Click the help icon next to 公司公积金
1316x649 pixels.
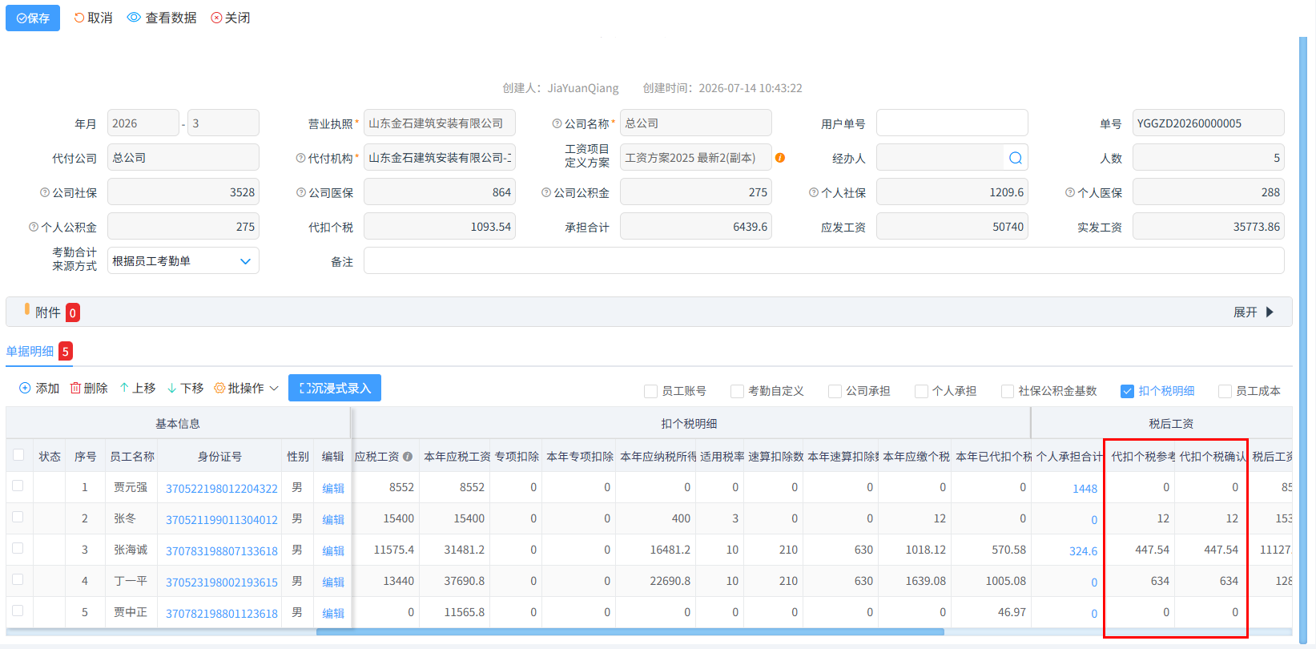coord(546,192)
